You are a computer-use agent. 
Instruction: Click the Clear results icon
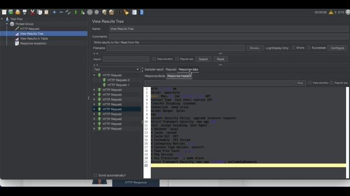point(104,12)
